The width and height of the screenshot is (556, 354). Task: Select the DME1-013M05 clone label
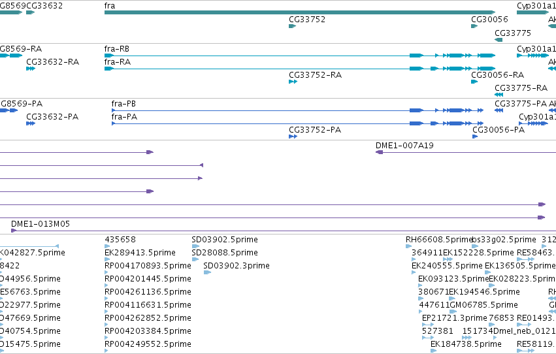click(41, 223)
